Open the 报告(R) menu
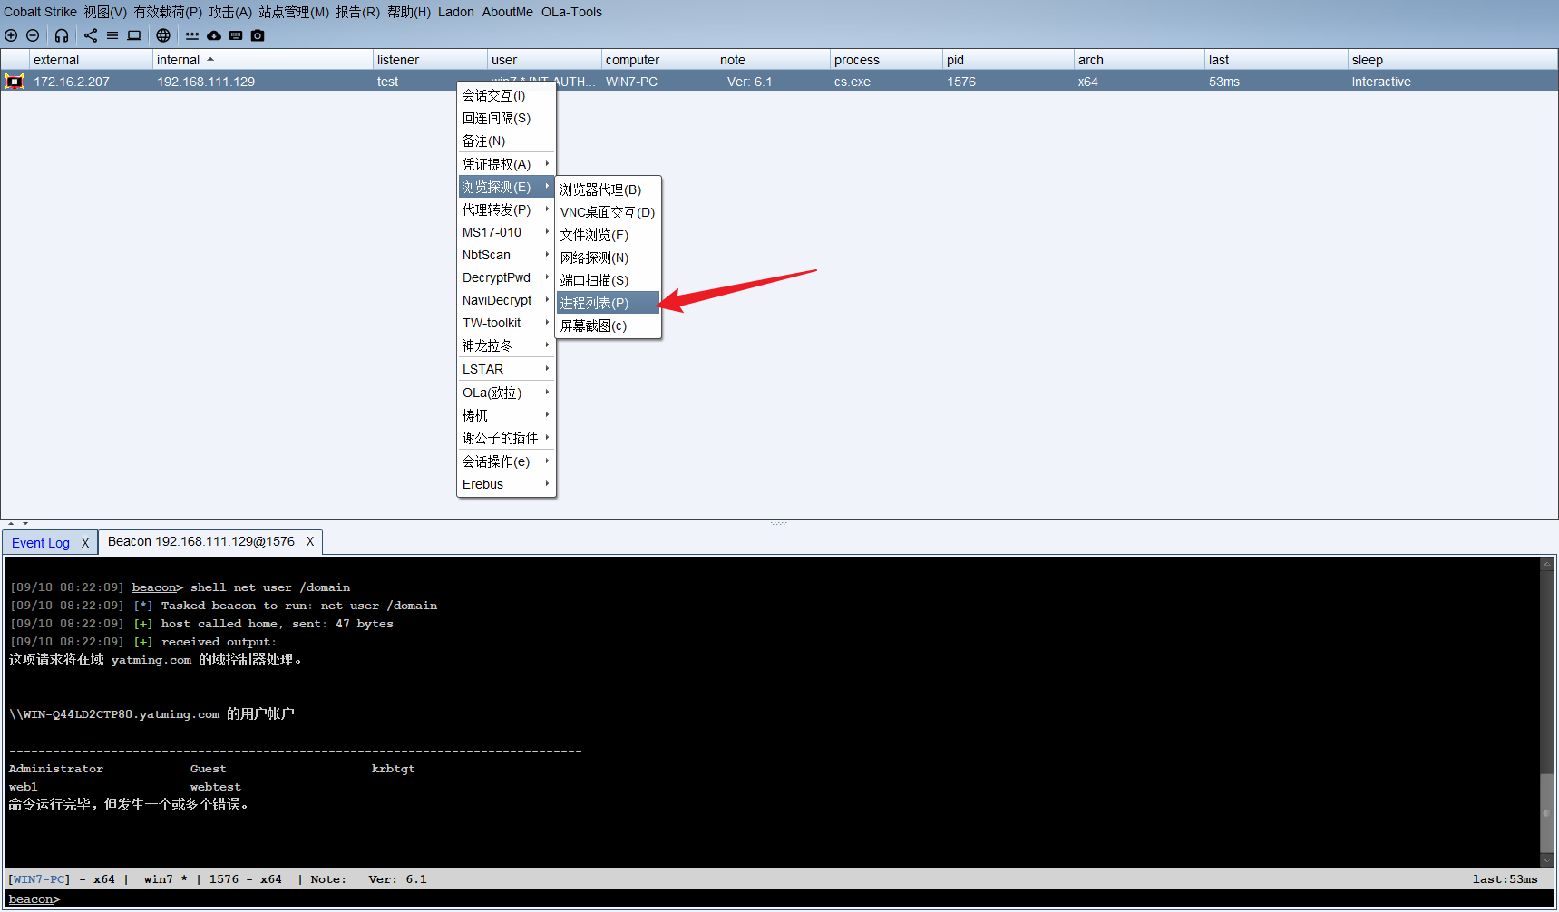 click(x=357, y=12)
